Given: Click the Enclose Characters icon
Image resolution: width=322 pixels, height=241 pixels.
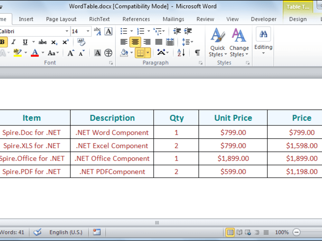Looking at the screenshot, I should (x=108, y=53).
